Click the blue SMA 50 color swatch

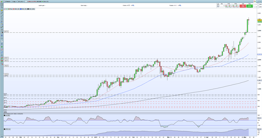tap(21, 9)
